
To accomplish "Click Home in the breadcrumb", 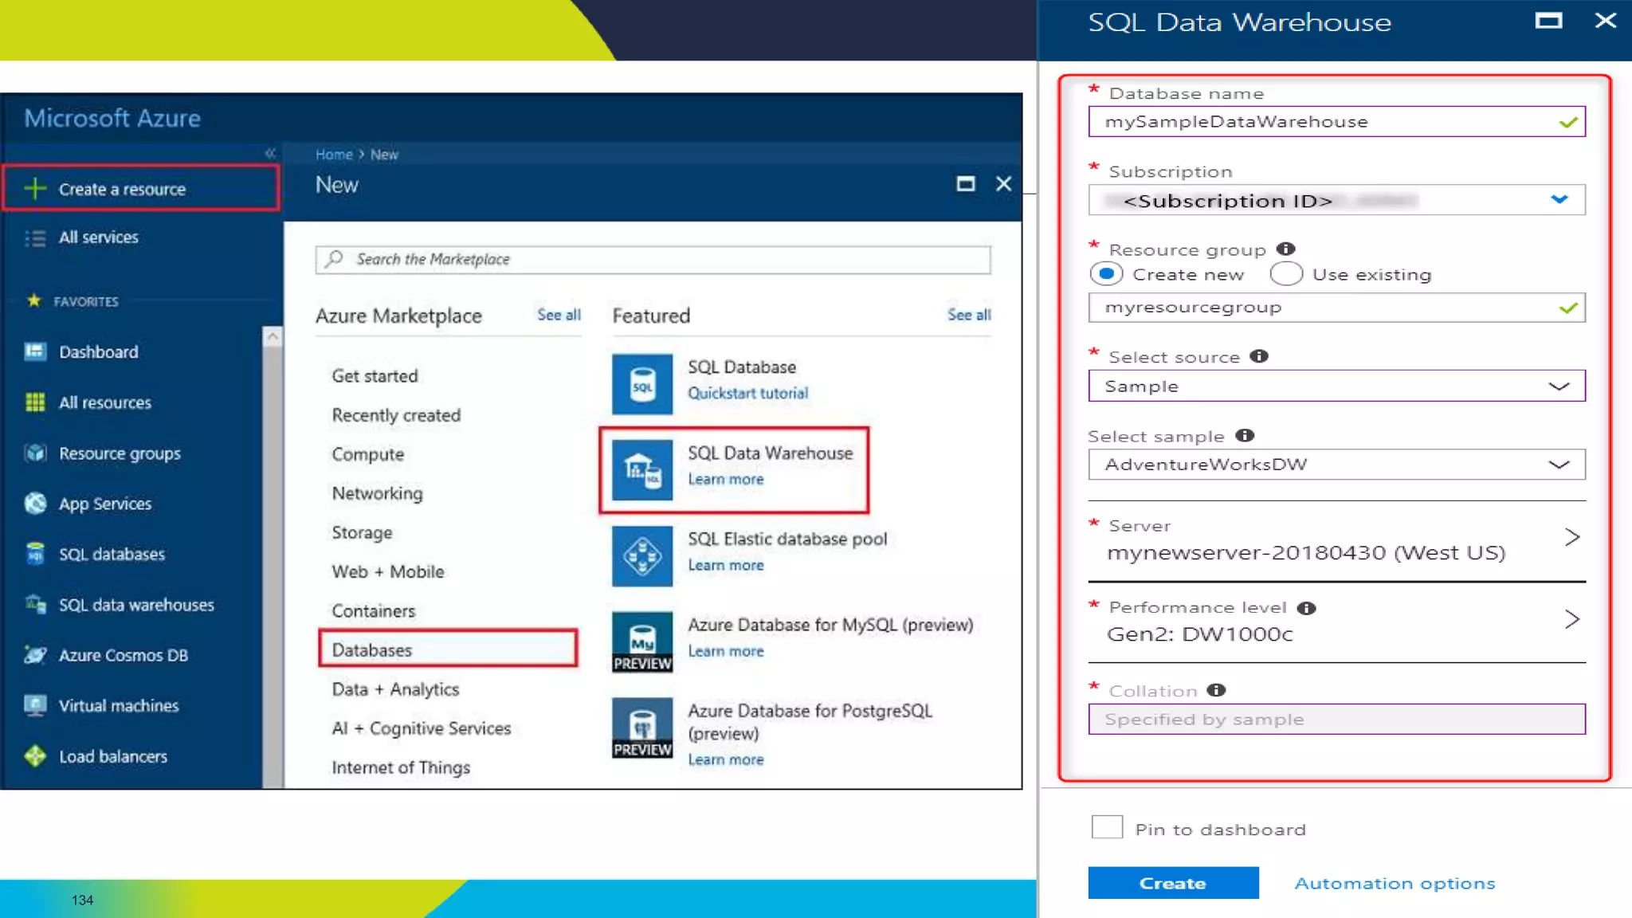I will click(334, 155).
